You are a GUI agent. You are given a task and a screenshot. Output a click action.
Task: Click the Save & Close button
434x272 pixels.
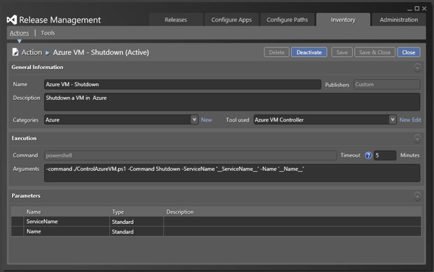point(375,52)
